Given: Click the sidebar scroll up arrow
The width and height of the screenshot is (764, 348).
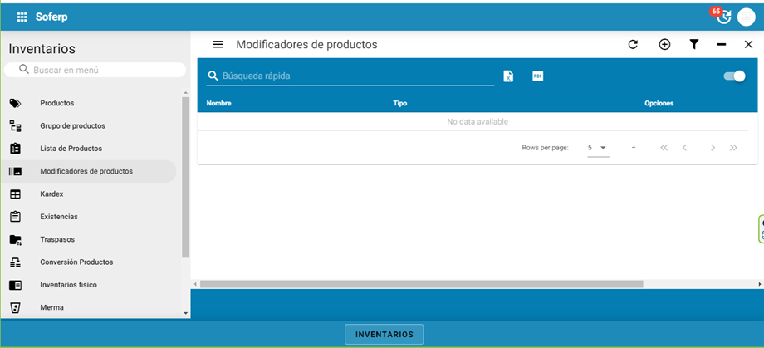Looking at the screenshot, I should tap(185, 92).
